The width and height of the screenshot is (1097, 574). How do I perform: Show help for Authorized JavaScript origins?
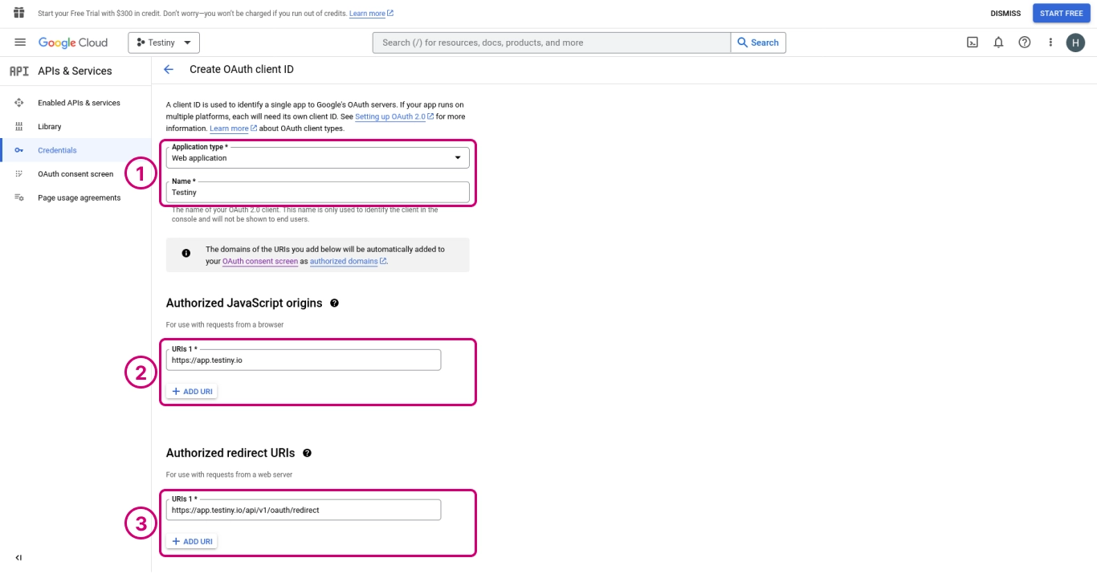click(x=334, y=303)
